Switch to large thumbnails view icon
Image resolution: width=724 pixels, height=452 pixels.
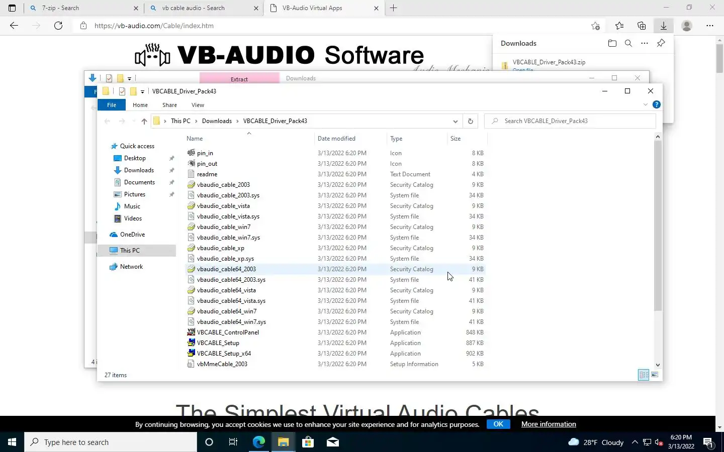(655, 375)
